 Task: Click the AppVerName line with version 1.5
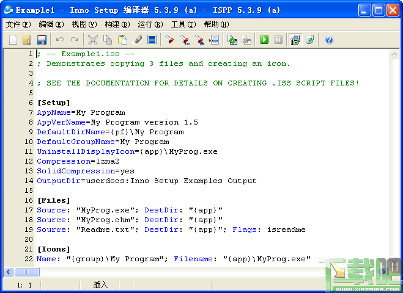tap(117, 122)
